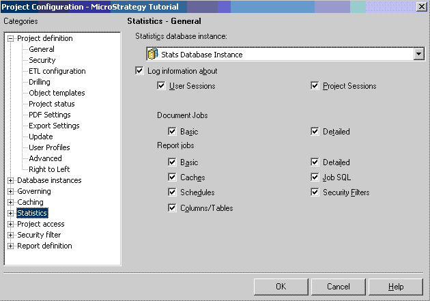Toggle Report jobs Basic checkbox

coord(172,162)
